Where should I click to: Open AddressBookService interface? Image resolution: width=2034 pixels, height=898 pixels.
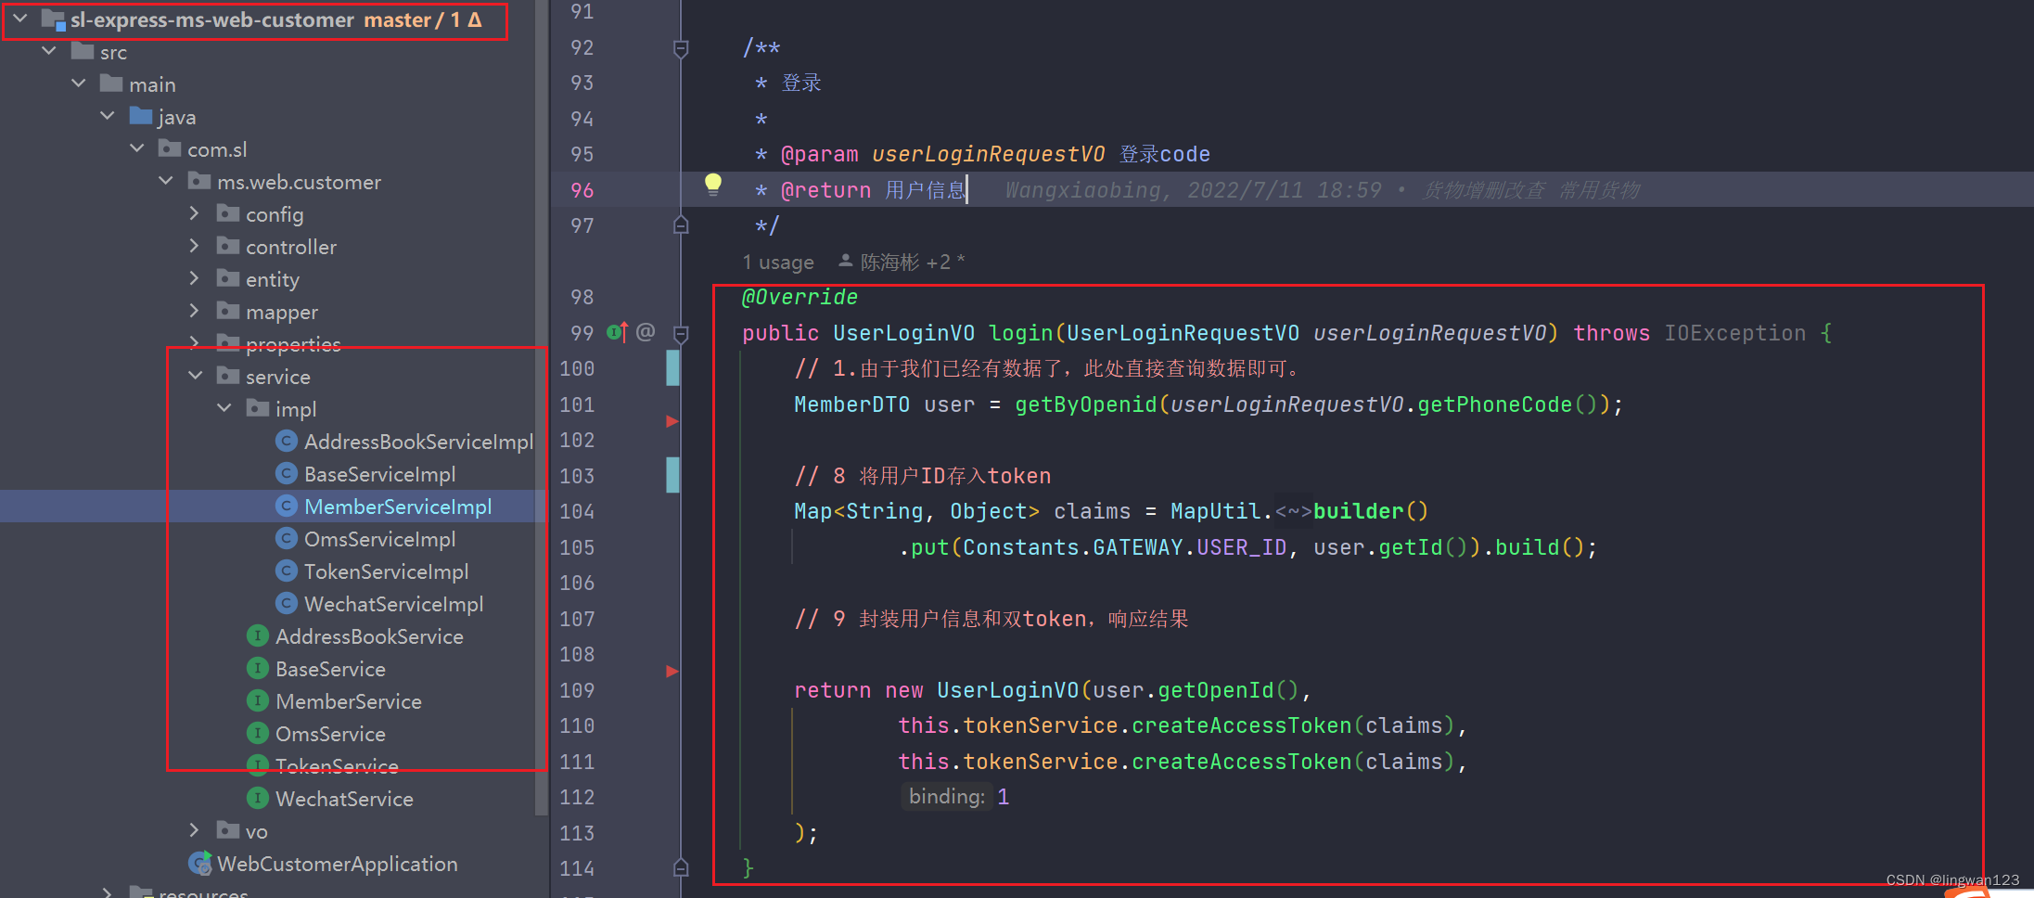tap(369, 636)
